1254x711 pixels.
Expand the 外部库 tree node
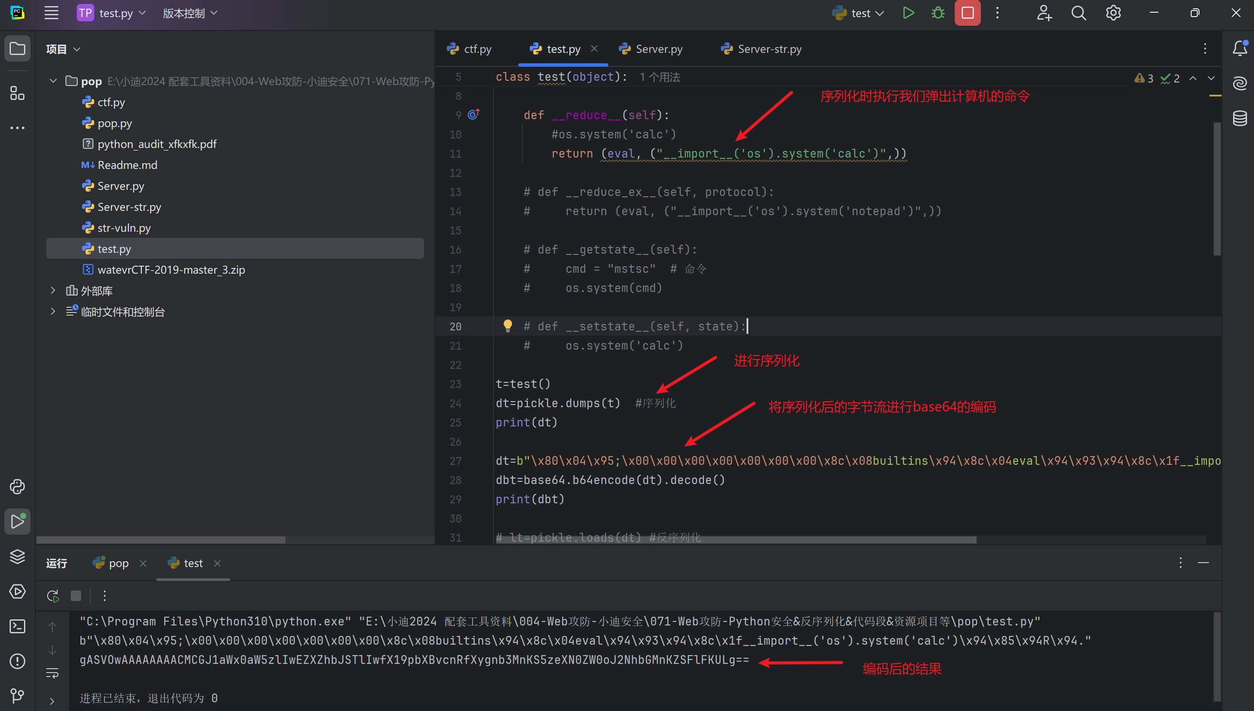coord(53,291)
